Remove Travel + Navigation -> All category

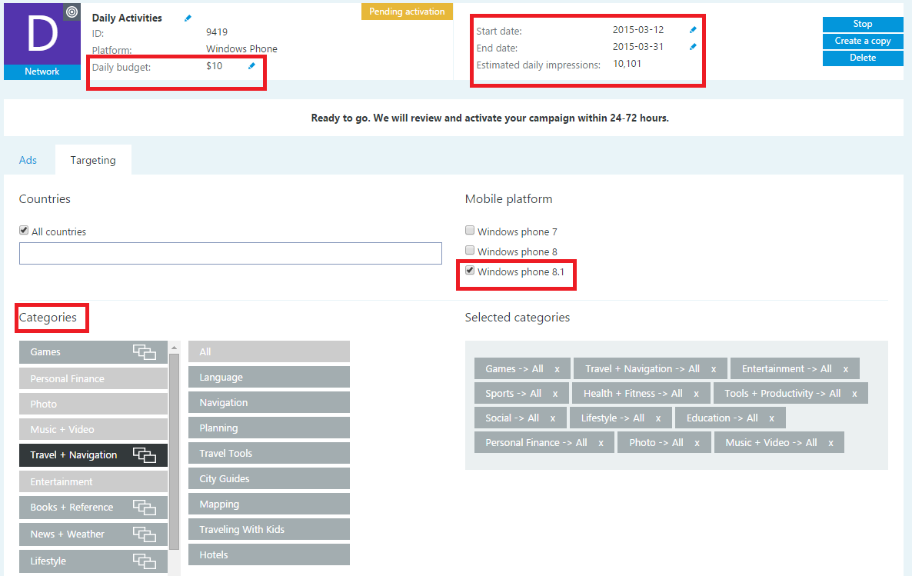(x=714, y=369)
